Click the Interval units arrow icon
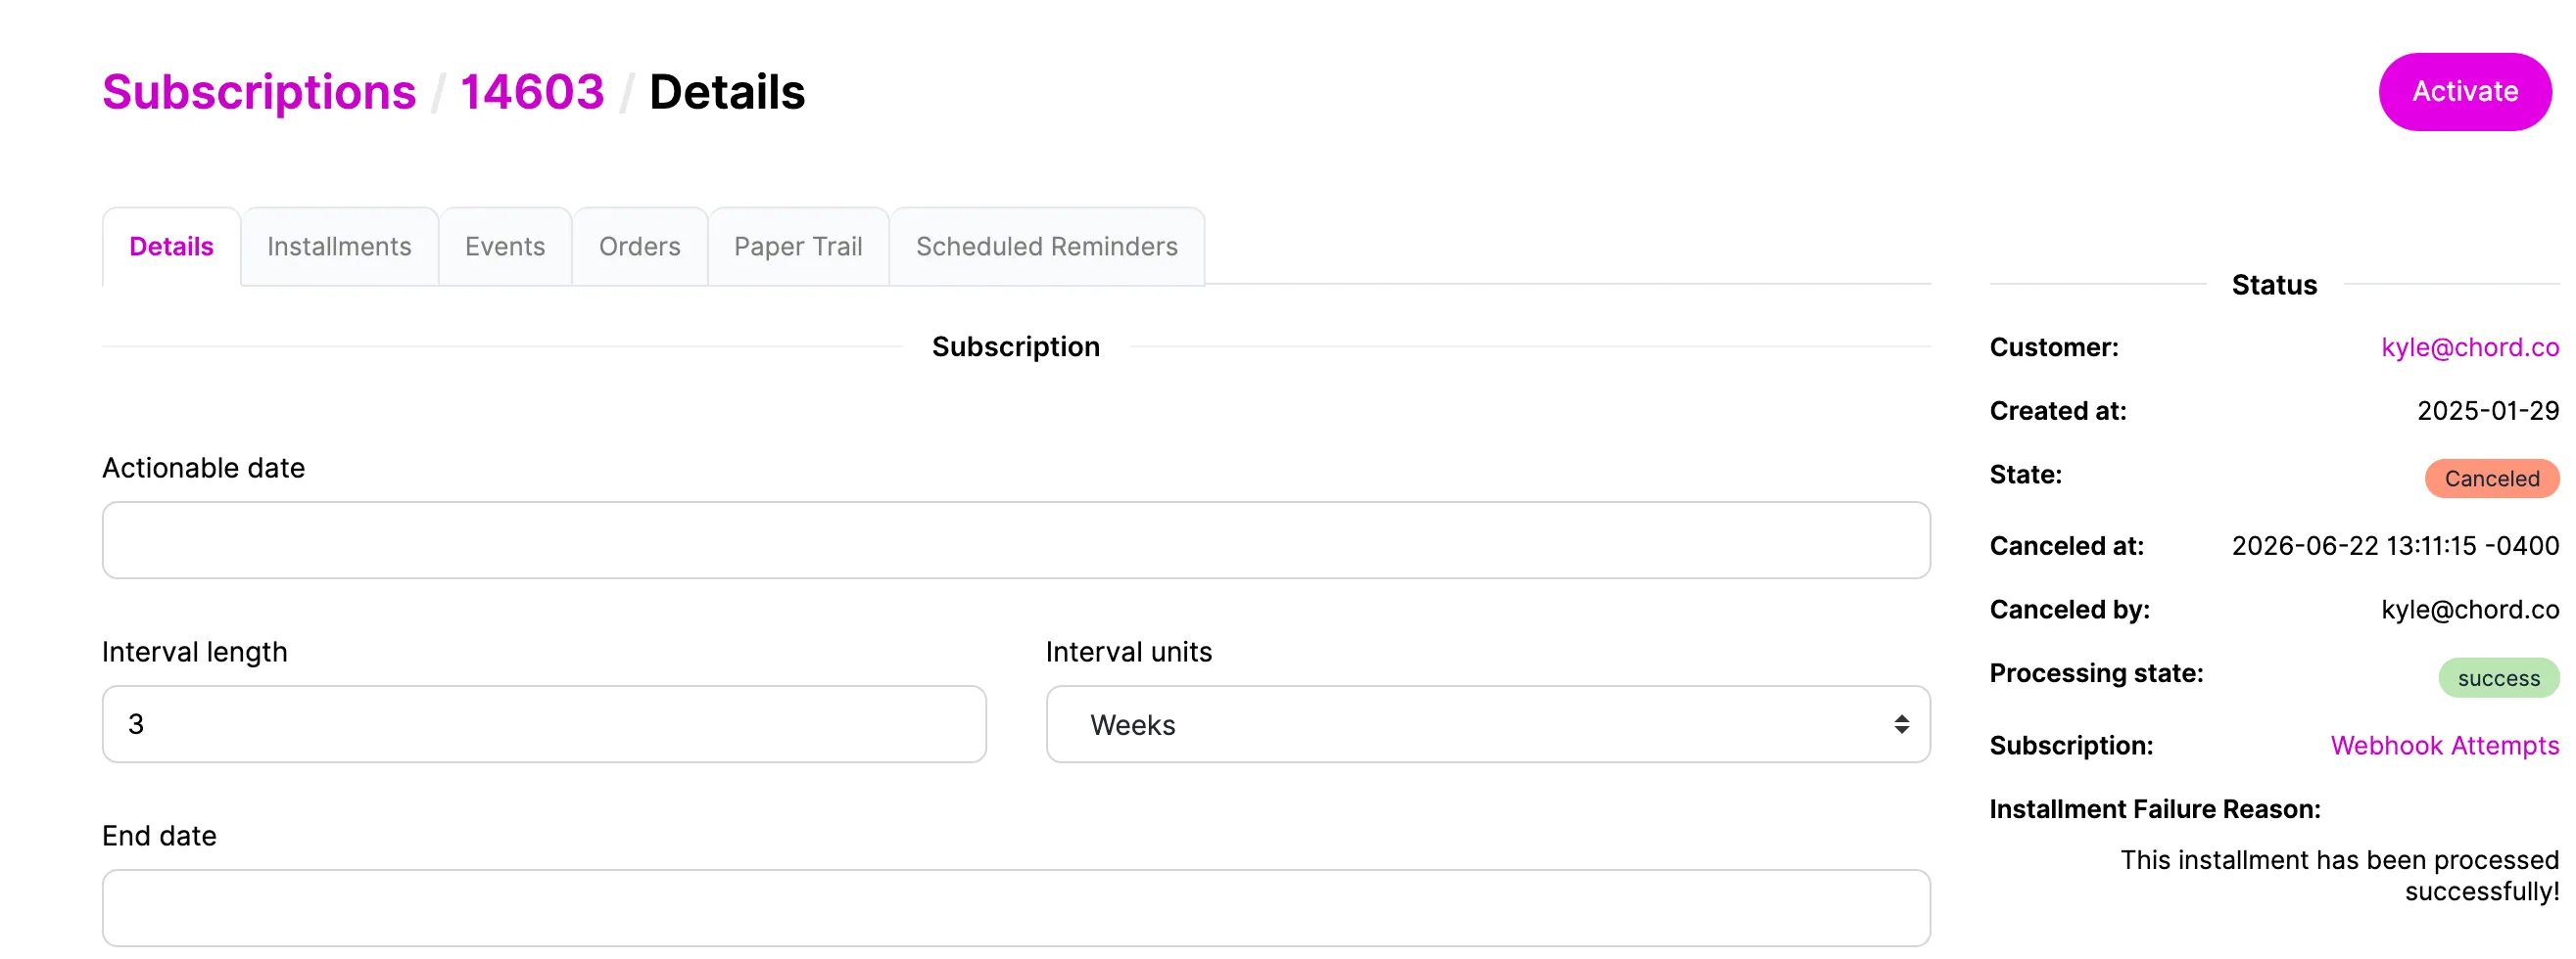The image size is (2576, 959). (1901, 724)
